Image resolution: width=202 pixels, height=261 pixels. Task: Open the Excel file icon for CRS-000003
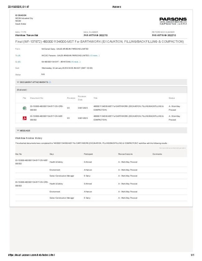(x=24, y=108)
